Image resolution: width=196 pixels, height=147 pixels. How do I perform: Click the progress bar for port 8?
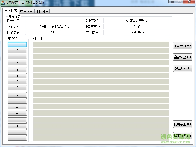(101, 88)
